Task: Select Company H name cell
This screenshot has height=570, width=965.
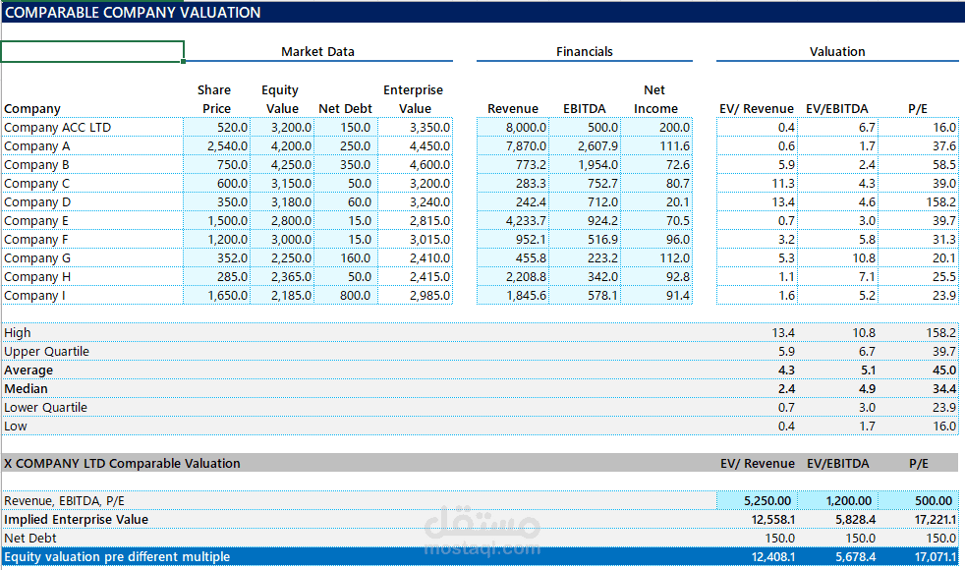Action: click(x=92, y=277)
